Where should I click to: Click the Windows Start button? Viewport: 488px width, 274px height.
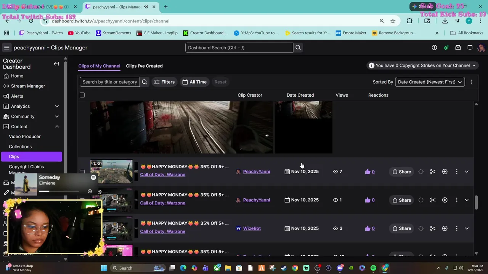click(104, 268)
